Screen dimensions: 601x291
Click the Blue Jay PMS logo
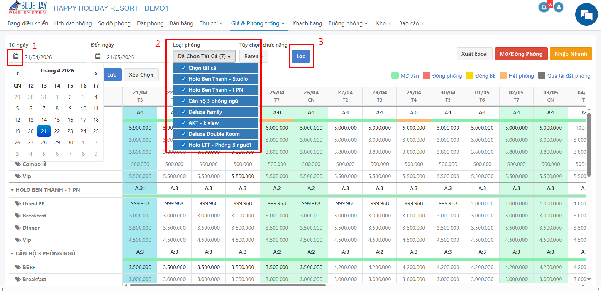click(x=28, y=7)
